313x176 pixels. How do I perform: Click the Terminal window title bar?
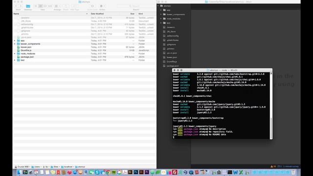[x=222, y=70]
